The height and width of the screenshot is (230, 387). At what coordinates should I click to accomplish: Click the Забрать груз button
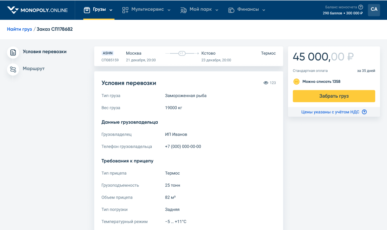click(334, 96)
